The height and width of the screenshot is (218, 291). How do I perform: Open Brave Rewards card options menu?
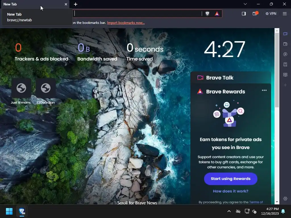[x=264, y=90]
